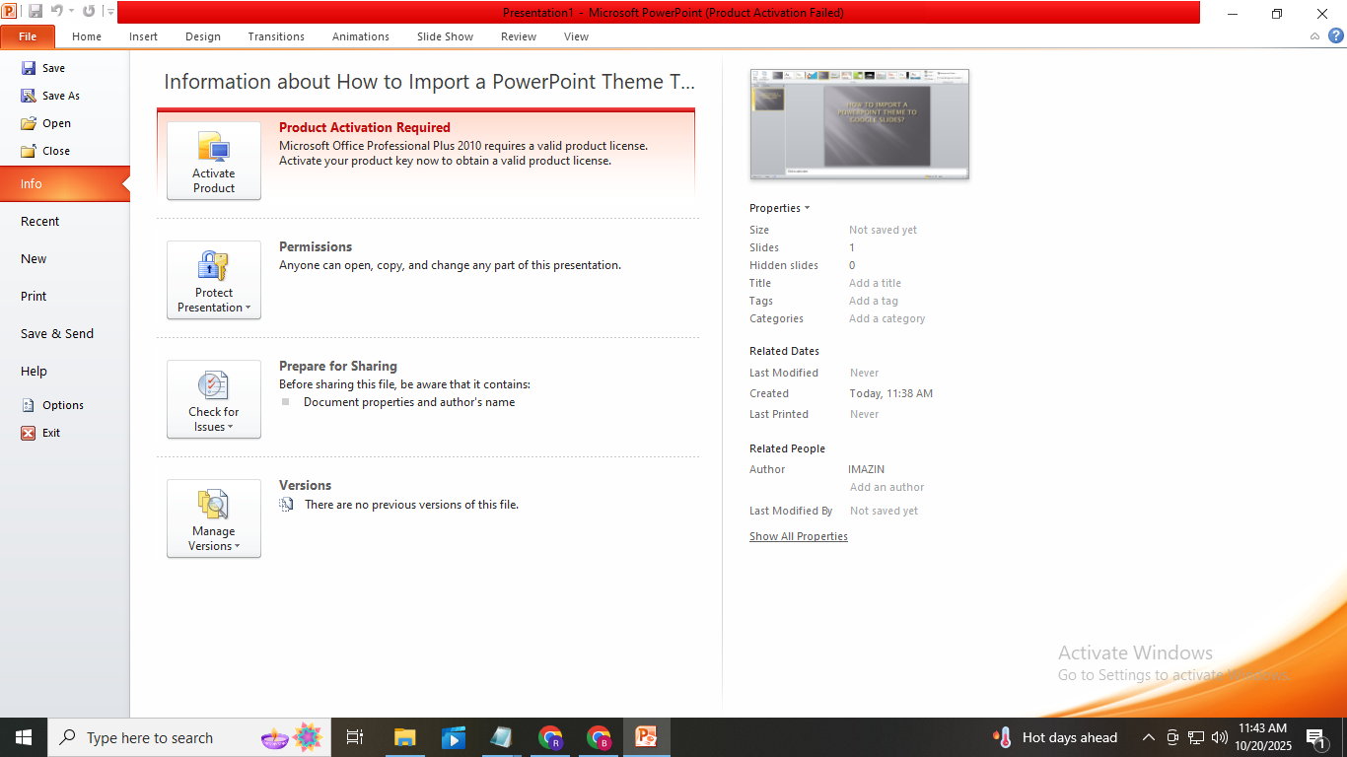Click the presentation preview thumbnail
This screenshot has width=1347, height=757.
click(x=859, y=124)
